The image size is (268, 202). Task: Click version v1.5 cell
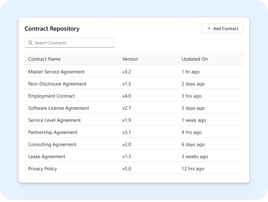pyautogui.click(x=127, y=84)
